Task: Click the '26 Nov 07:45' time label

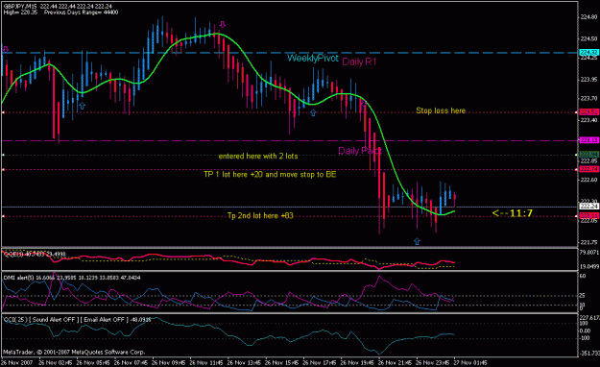Action: pyautogui.click(x=131, y=362)
